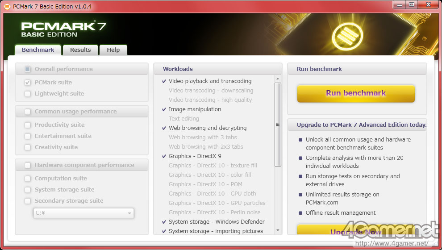Check the Overall performance checkbox

click(x=28, y=69)
